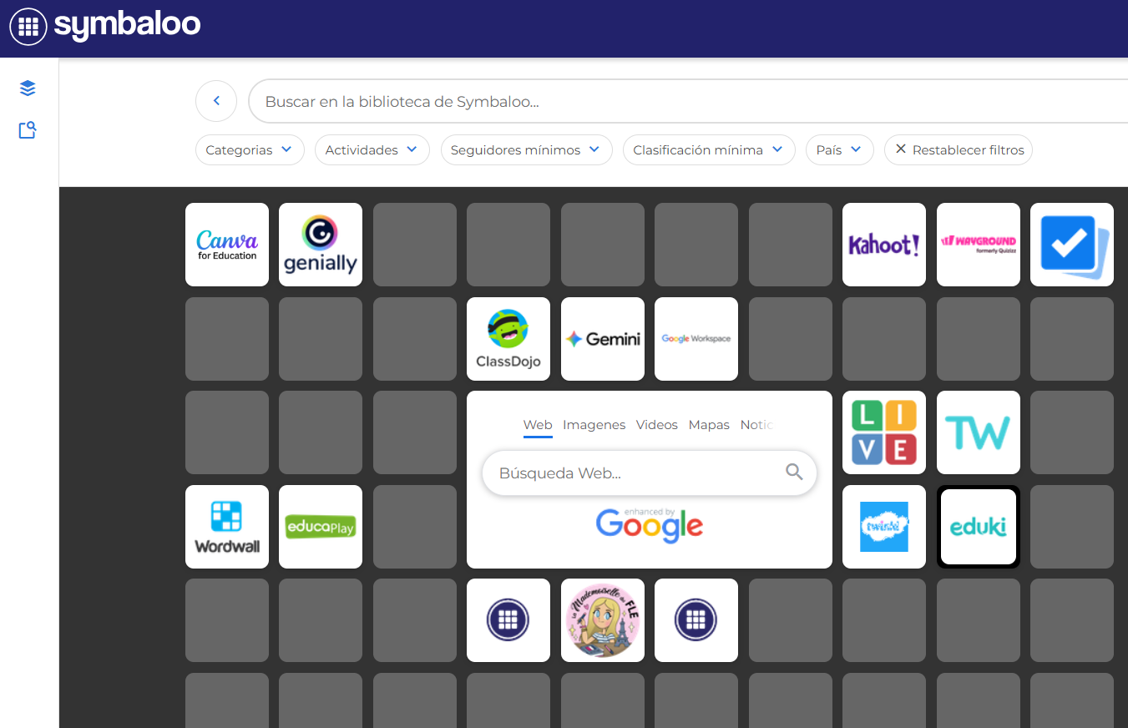This screenshot has width=1128, height=728.
Task: Open the Google Workspace tile
Action: point(696,339)
